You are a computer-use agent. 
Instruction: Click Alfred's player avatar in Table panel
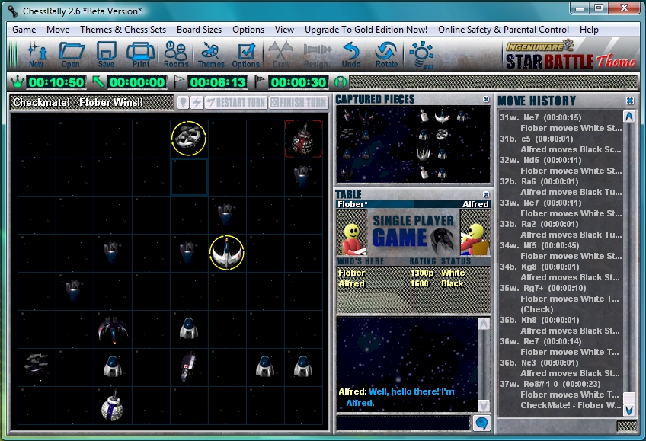coord(475,233)
